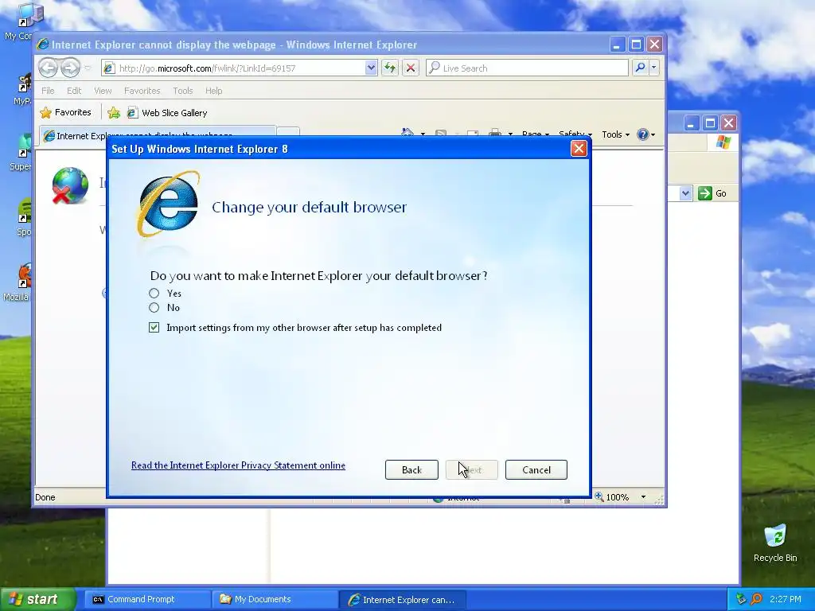Click the Internet Explorer logo in dialog
815x611 pixels.
tap(168, 204)
